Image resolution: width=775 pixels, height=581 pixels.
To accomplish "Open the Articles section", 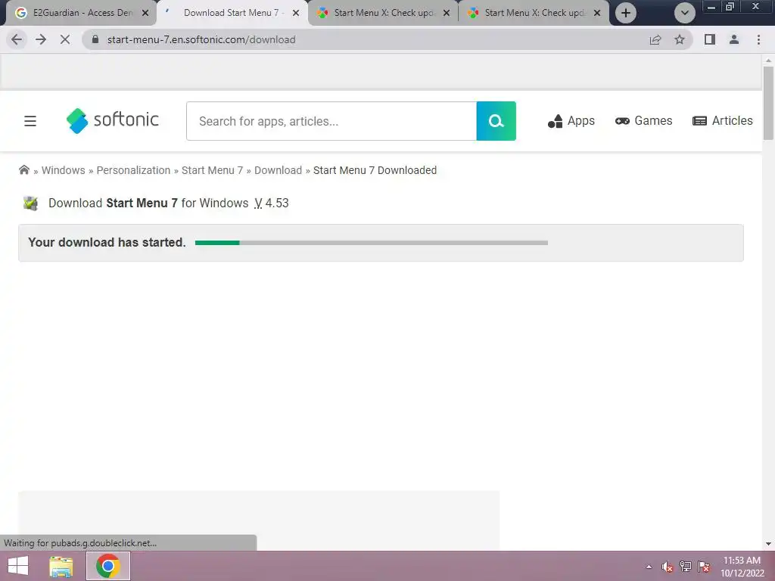I will pyautogui.click(x=723, y=120).
